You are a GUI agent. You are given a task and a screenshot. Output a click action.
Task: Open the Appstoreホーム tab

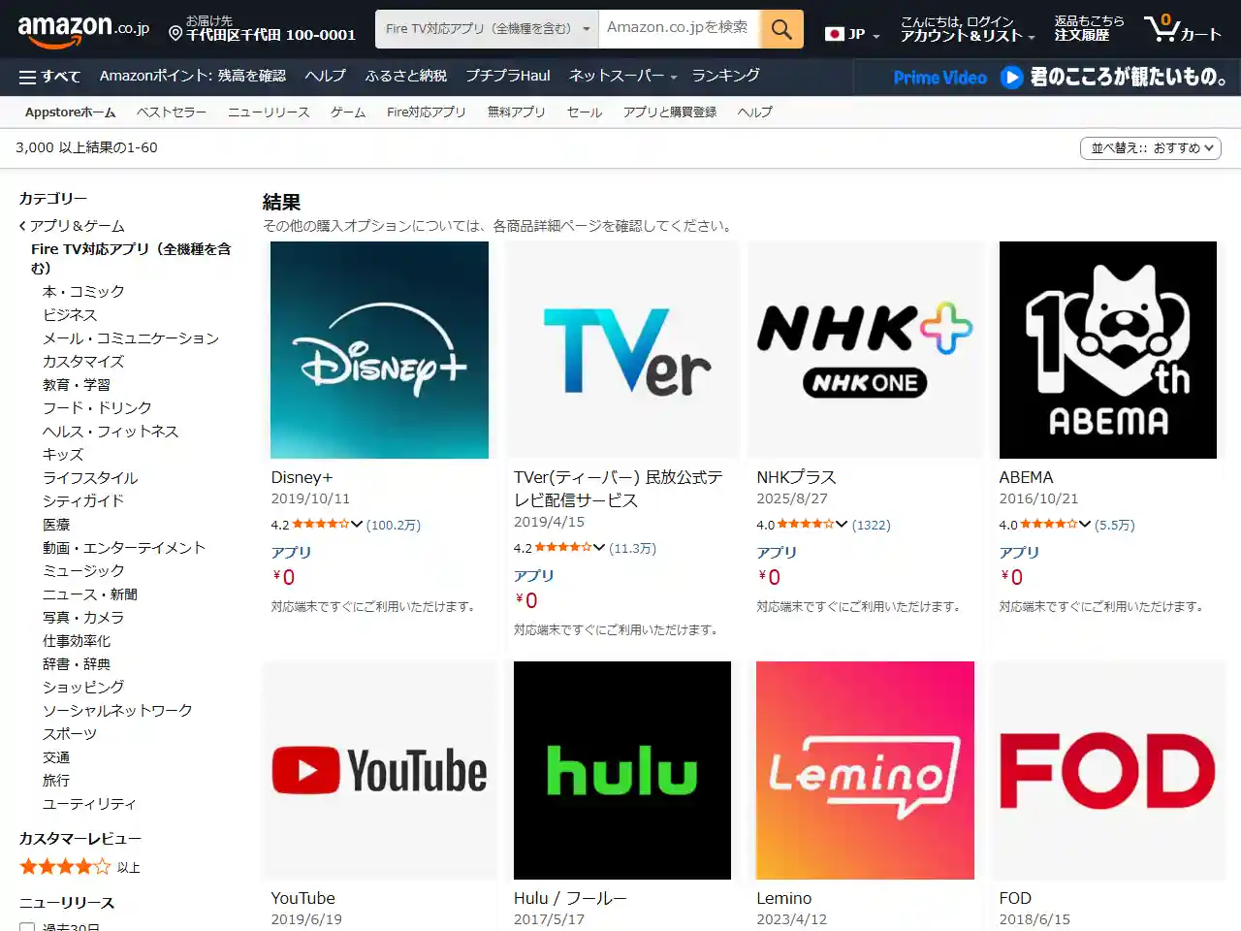(70, 112)
